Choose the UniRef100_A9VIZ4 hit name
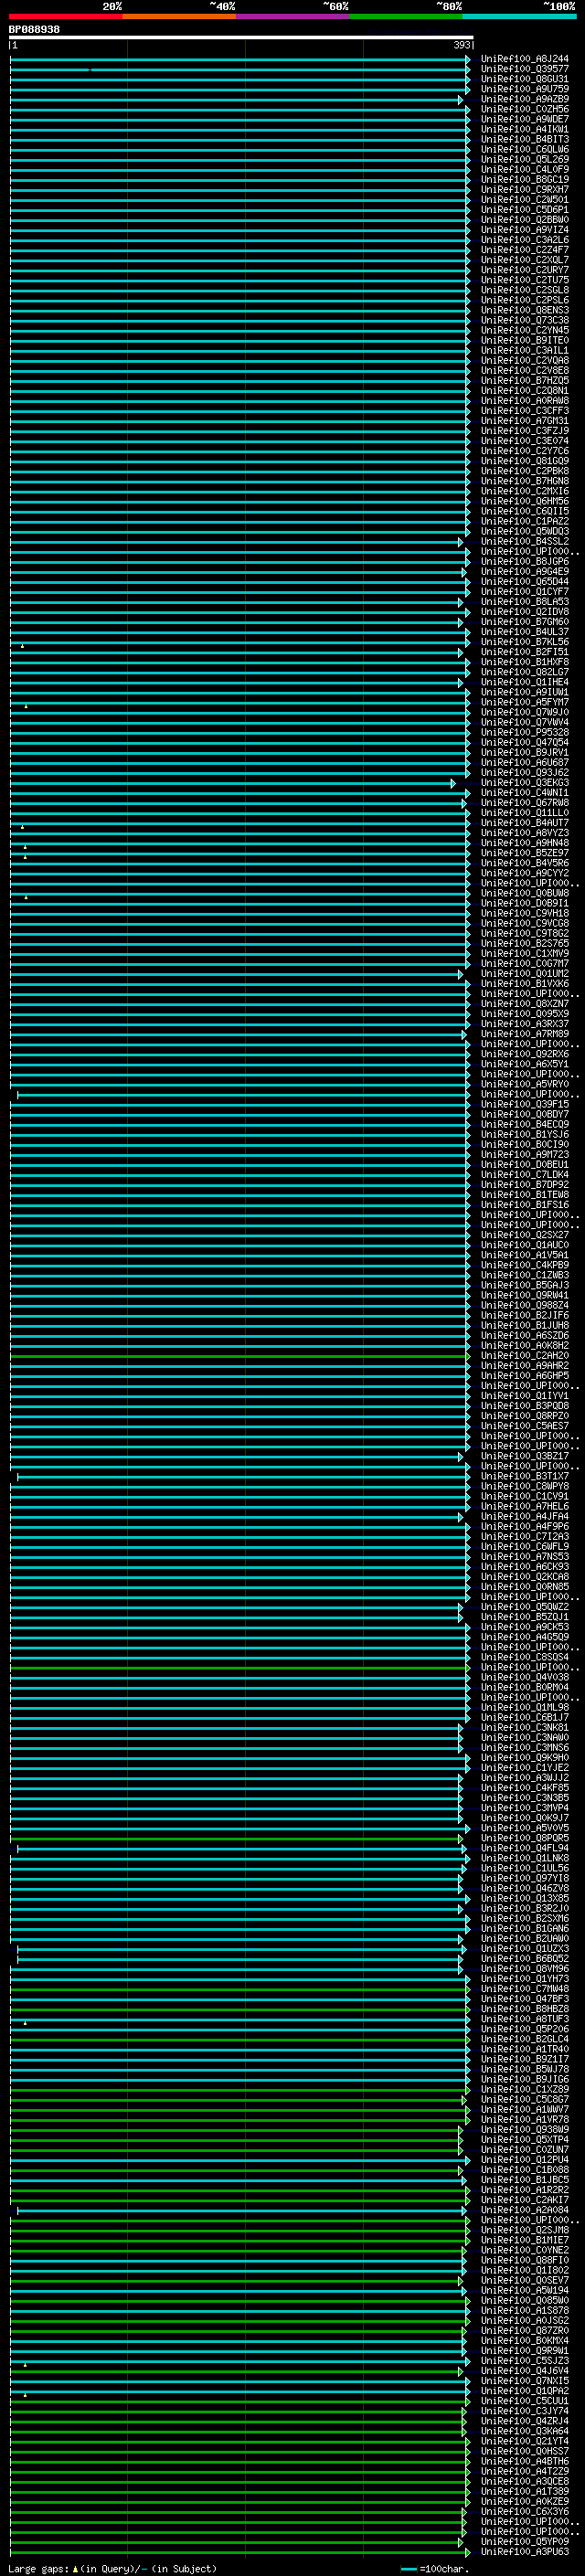 [x=525, y=229]
